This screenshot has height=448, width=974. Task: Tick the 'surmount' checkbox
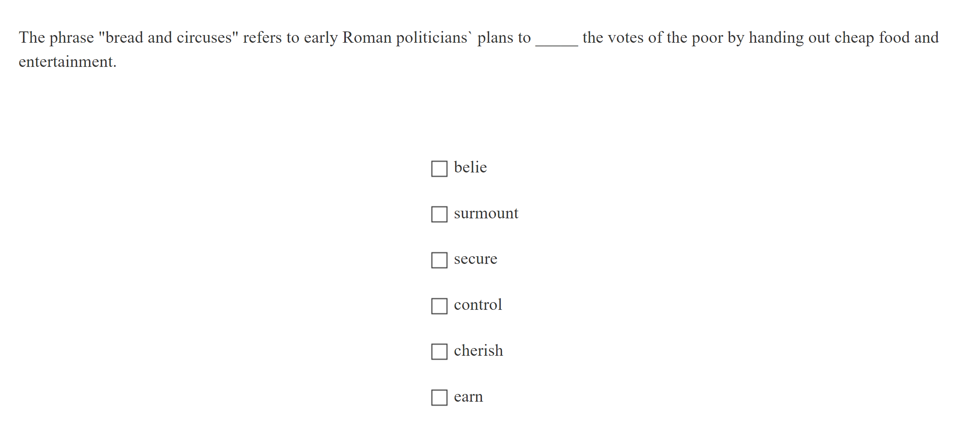tap(439, 214)
